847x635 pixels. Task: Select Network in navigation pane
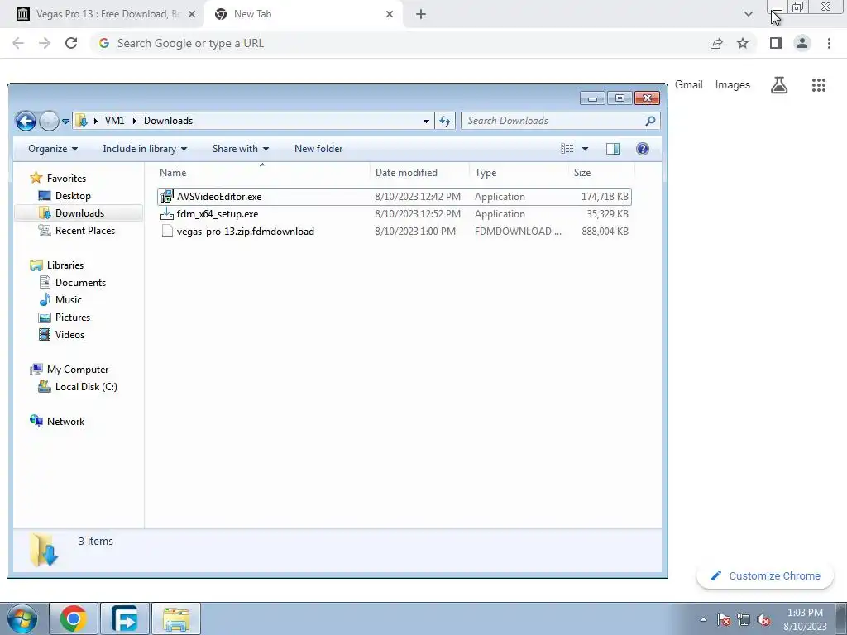(x=65, y=421)
